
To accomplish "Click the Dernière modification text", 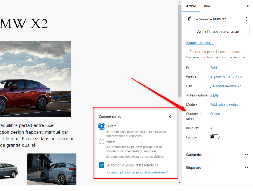I will point(216,57).
